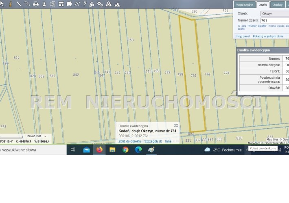Close the parcel info popup
The width and height of the screenshot is (289, 203).
(176, 126)
